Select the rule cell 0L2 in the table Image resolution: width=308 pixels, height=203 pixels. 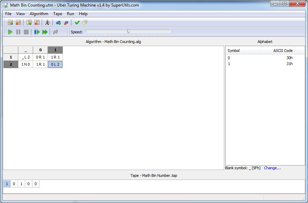tap(55, 64)
